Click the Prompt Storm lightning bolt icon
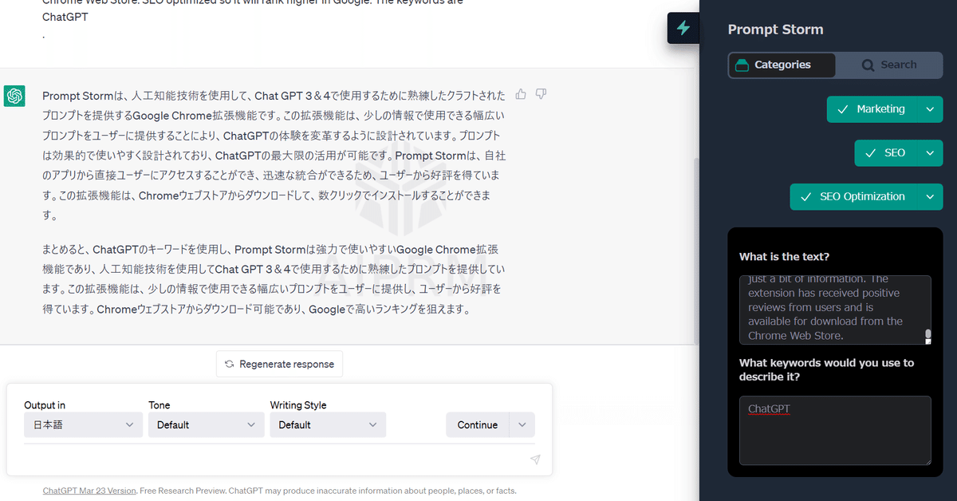 (684, 28)
